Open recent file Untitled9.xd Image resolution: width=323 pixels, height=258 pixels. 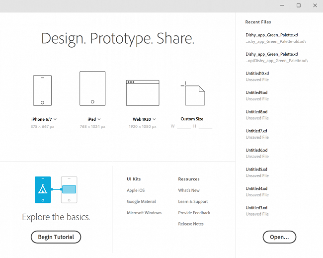pos(257,95)
